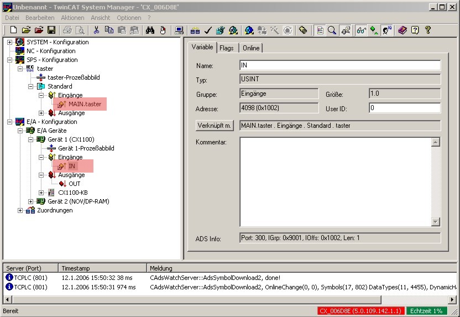The image size is (460, 317).
Task: Expand the Gerät 2 (NOV/DP-RAM) node
Action: [31, 201]
